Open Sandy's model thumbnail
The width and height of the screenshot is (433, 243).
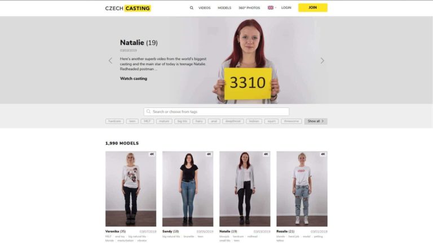188,189
